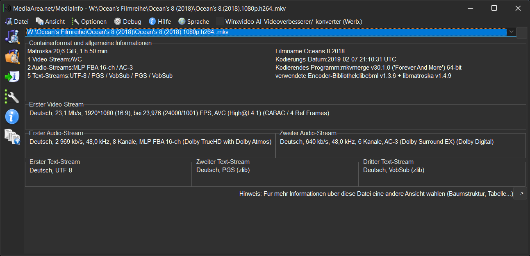Viewport: 530px width, 256px height.
Task: Click the 'Hinweis: Für mehr Informationen' note text
Action: click(x=376, y=194)
